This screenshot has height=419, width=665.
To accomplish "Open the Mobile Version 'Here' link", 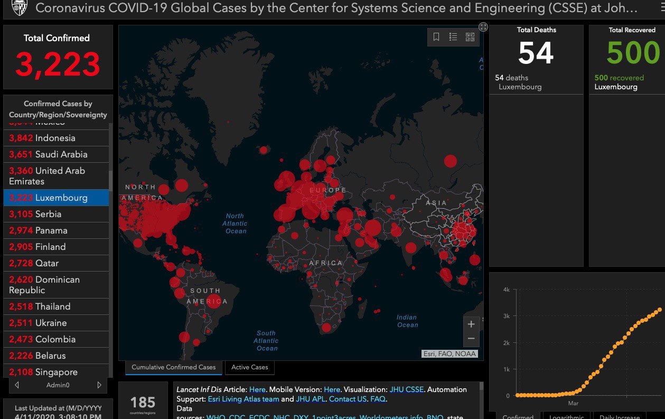I will pyautogui.click(x=332, y=389).
